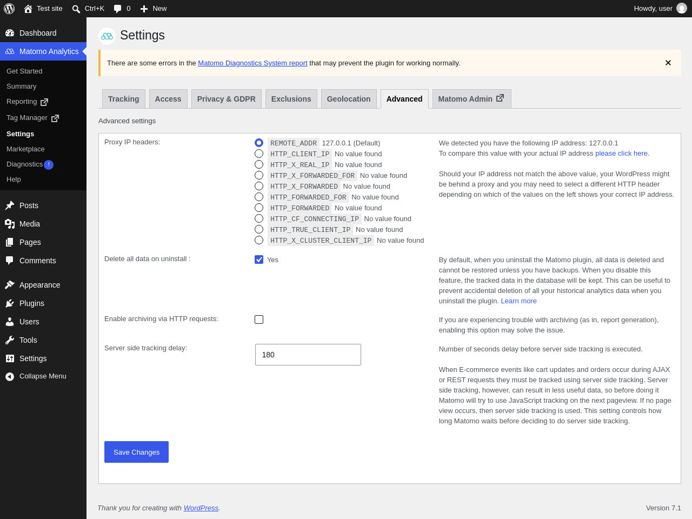Click the Media icon in sidebar

coord(10,224)
